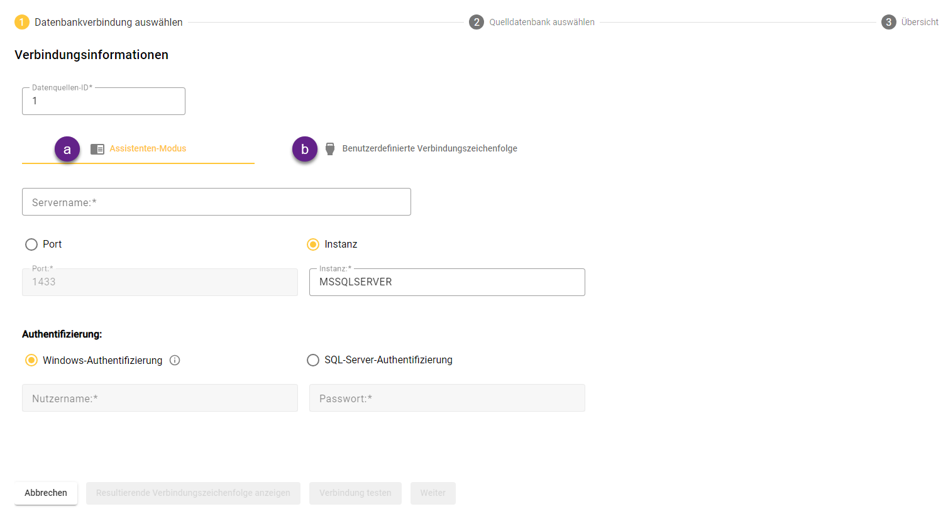Click the plug icon for custom connection string
Viewport: 948px width, 516px height.
pos(330,149)
